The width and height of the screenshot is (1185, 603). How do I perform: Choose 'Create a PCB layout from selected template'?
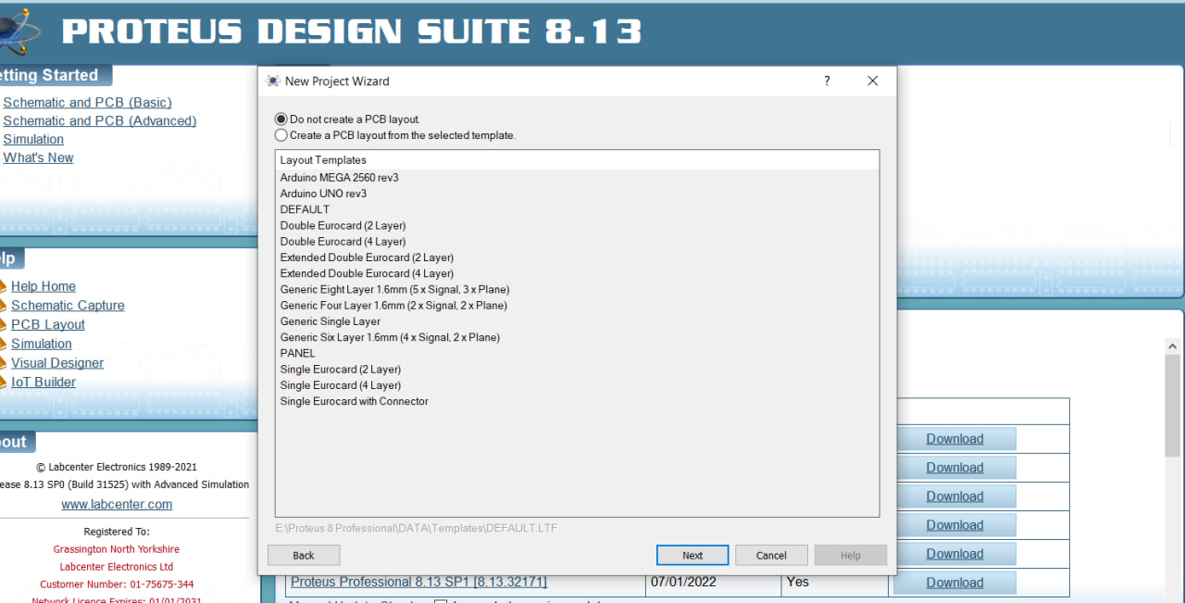coord(281,135)
